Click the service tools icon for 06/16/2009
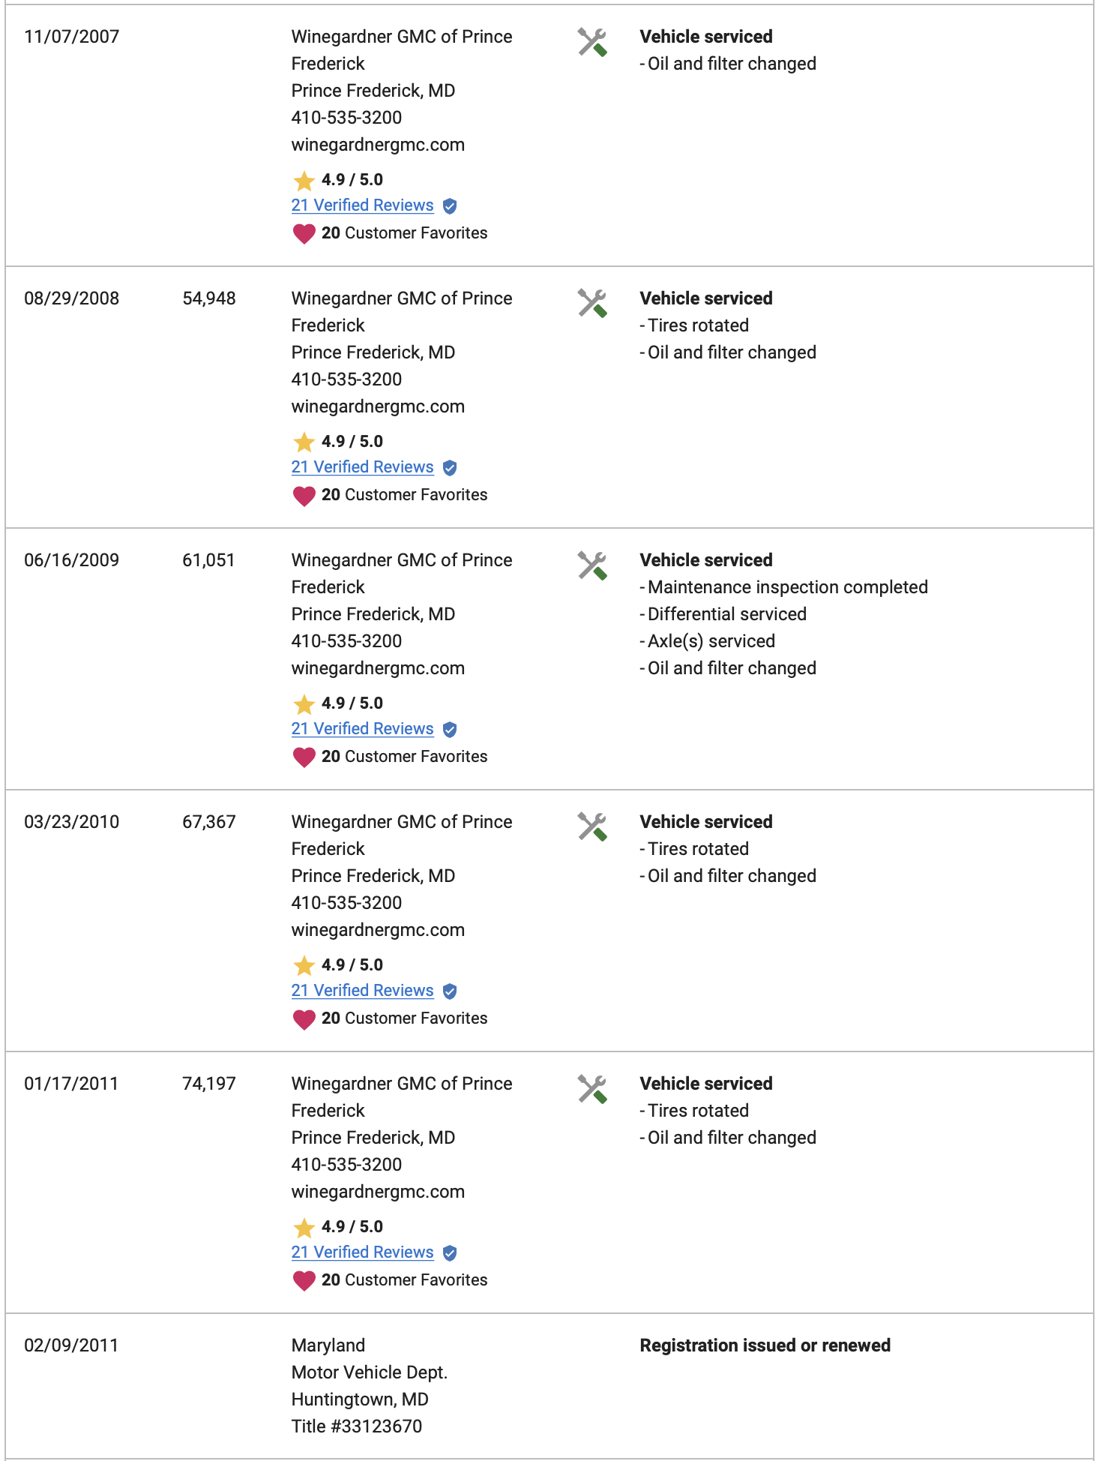This screenshot has height=1461, width=1099. coord(592,565)
